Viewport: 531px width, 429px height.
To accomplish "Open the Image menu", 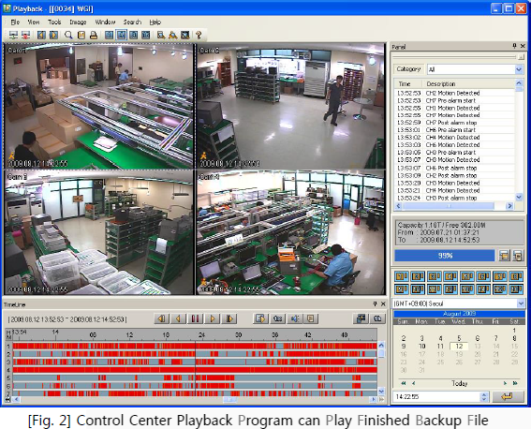I will 78,22.
